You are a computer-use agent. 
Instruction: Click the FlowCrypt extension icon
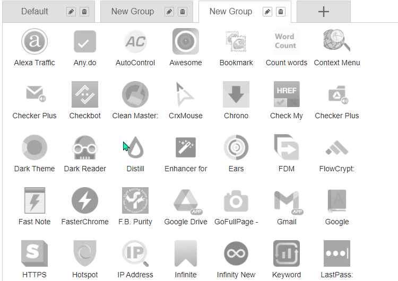coord(337,147)
